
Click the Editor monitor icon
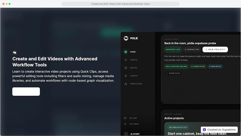coord(126,68)
